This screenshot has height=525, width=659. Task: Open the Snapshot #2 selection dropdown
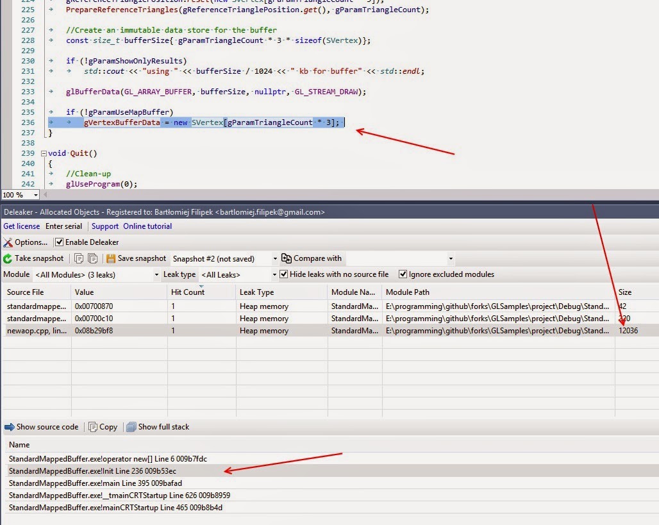[x=275, y=259]
